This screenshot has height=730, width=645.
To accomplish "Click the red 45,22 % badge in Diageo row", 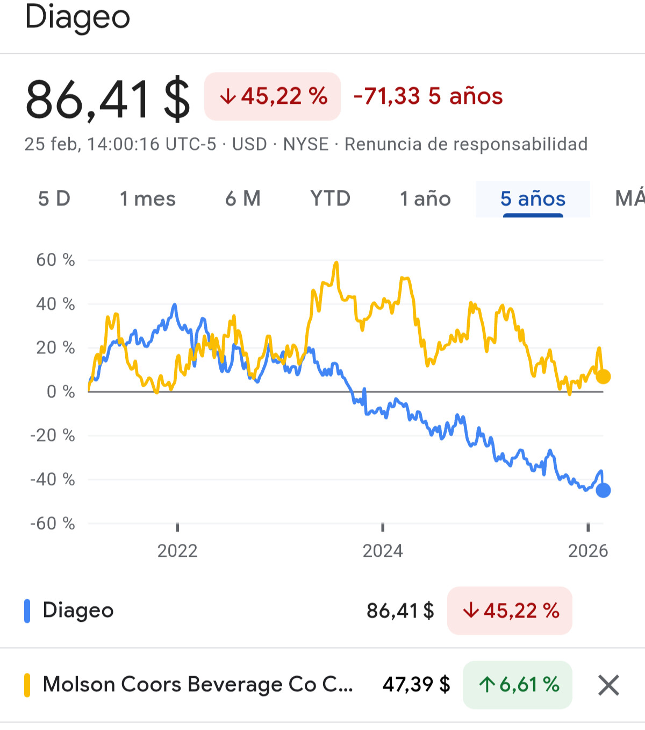I will [x=510, y=611].
